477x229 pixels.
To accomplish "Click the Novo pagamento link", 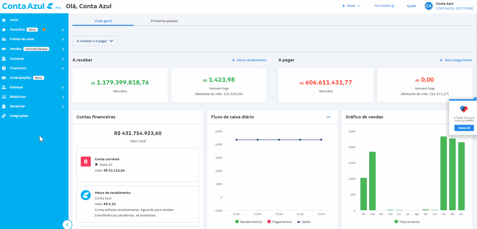I will (x=458, y=60).
